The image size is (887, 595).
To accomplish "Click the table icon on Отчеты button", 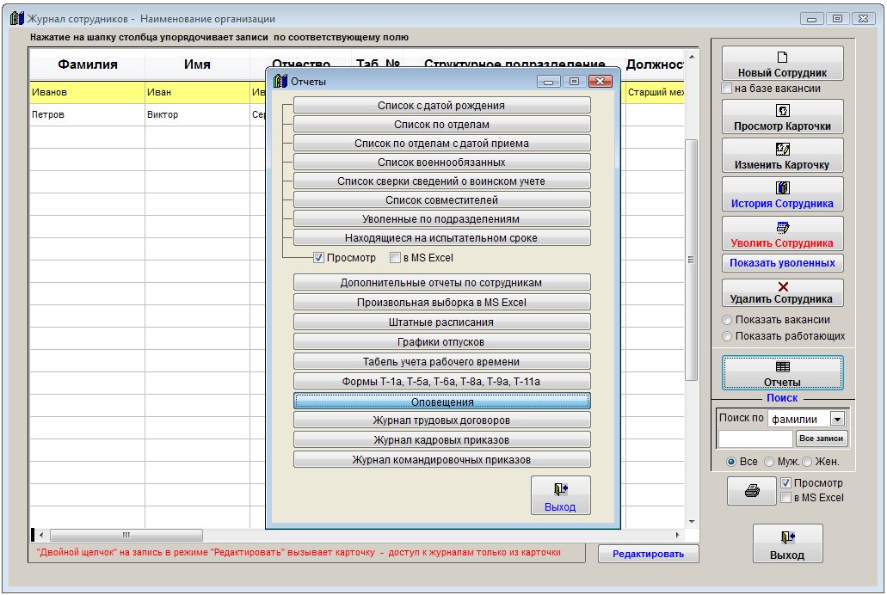I will (x=783, y=366).
